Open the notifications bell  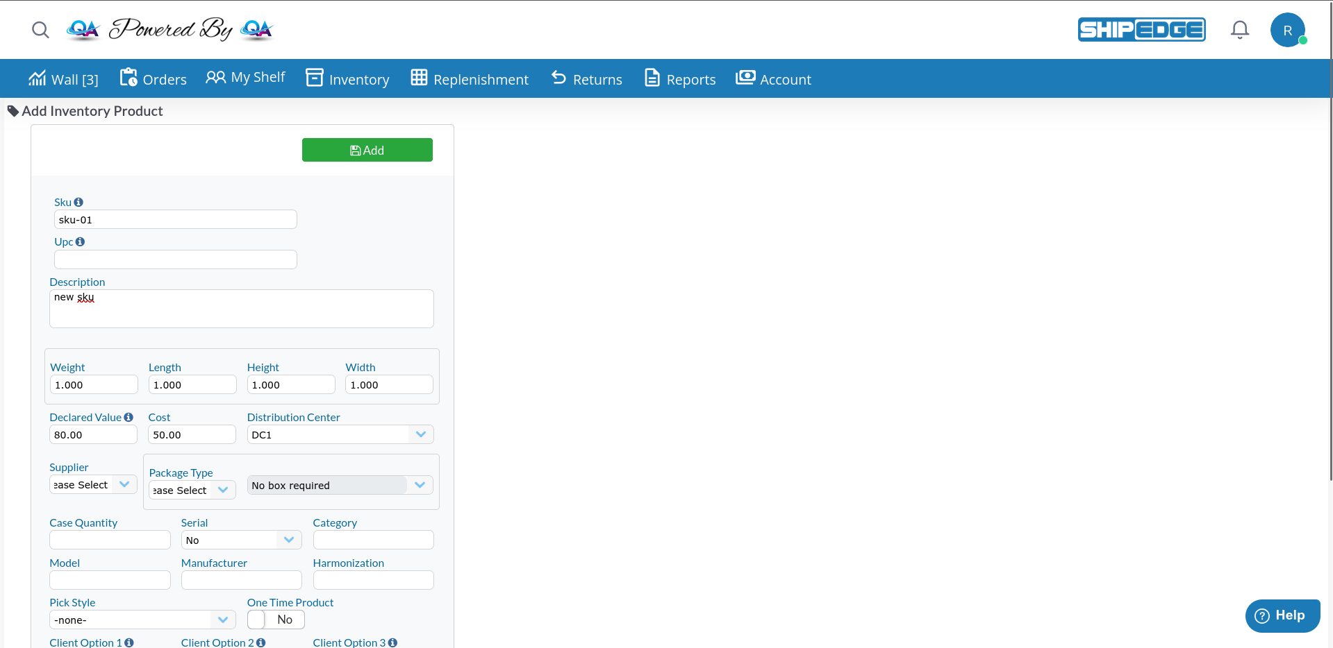[x=1239, y=30]
